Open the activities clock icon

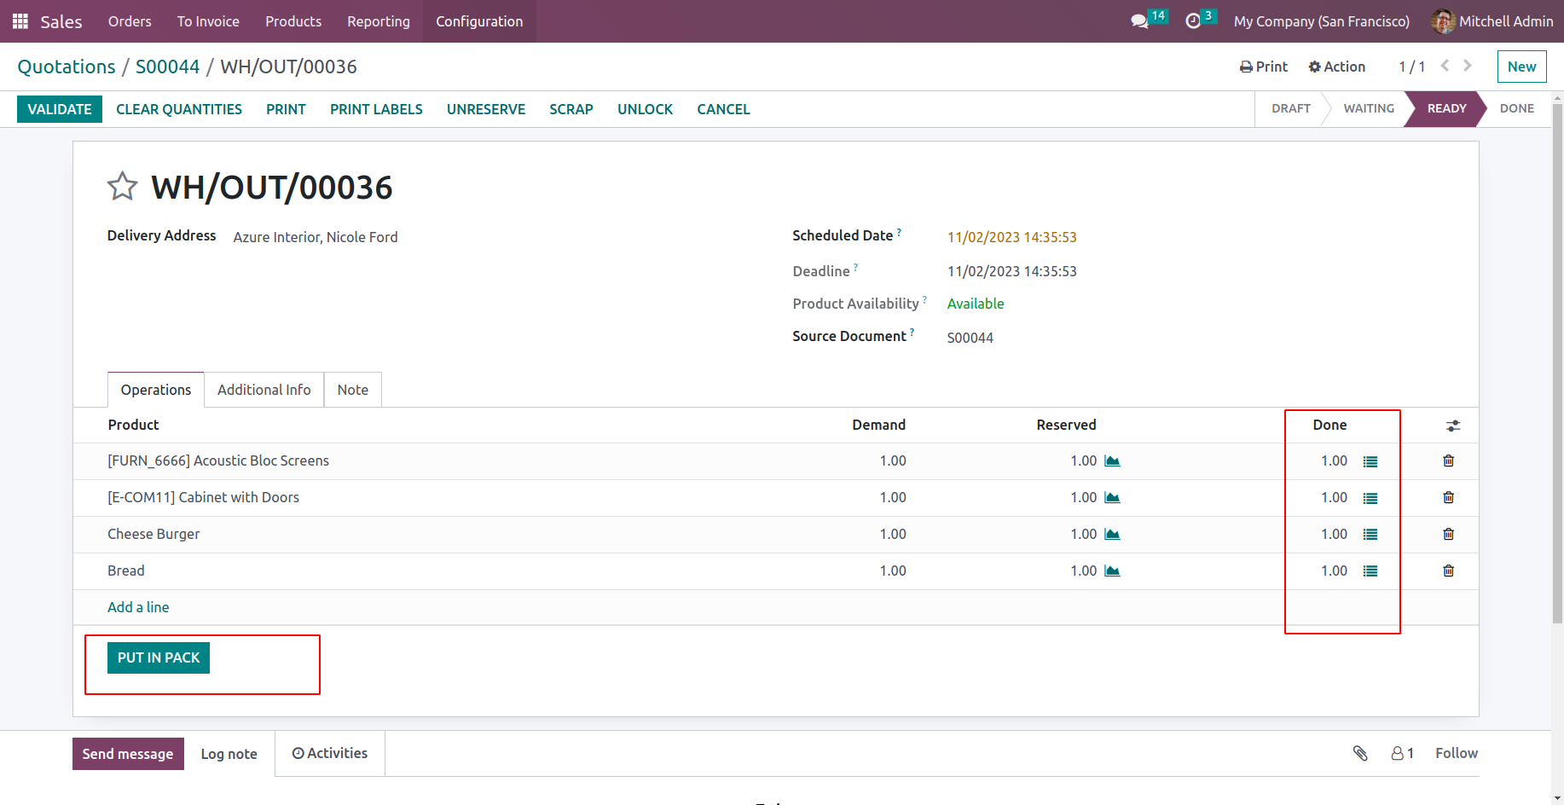click(x=1193, y=21)
